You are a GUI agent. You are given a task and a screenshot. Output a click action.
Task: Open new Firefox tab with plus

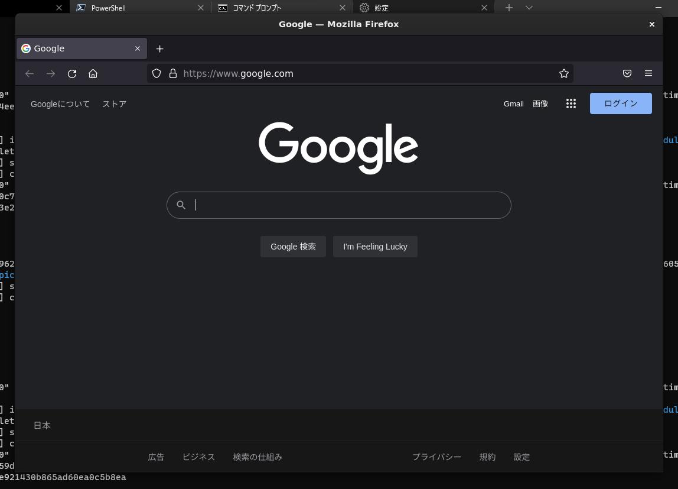pos(159,49)
